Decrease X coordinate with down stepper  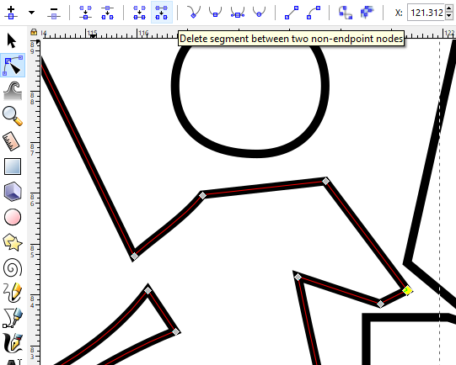pyautogui.click(x=449, y=17)
